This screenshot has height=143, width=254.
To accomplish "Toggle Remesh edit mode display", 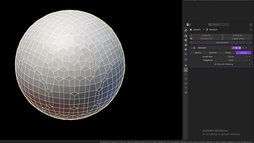I will coord(233,48).
